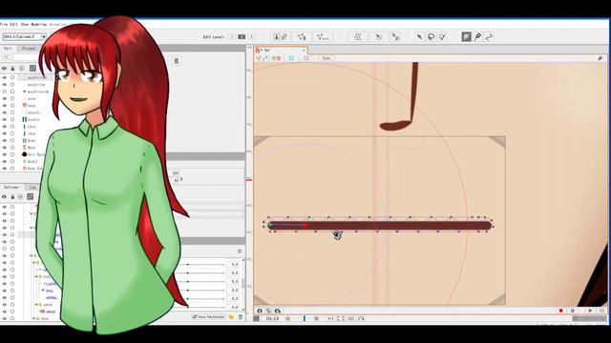Click the toolbar icon right of the rotation deformer icon
This screenshot has width=611, height=343.
(x=395, y=37)
